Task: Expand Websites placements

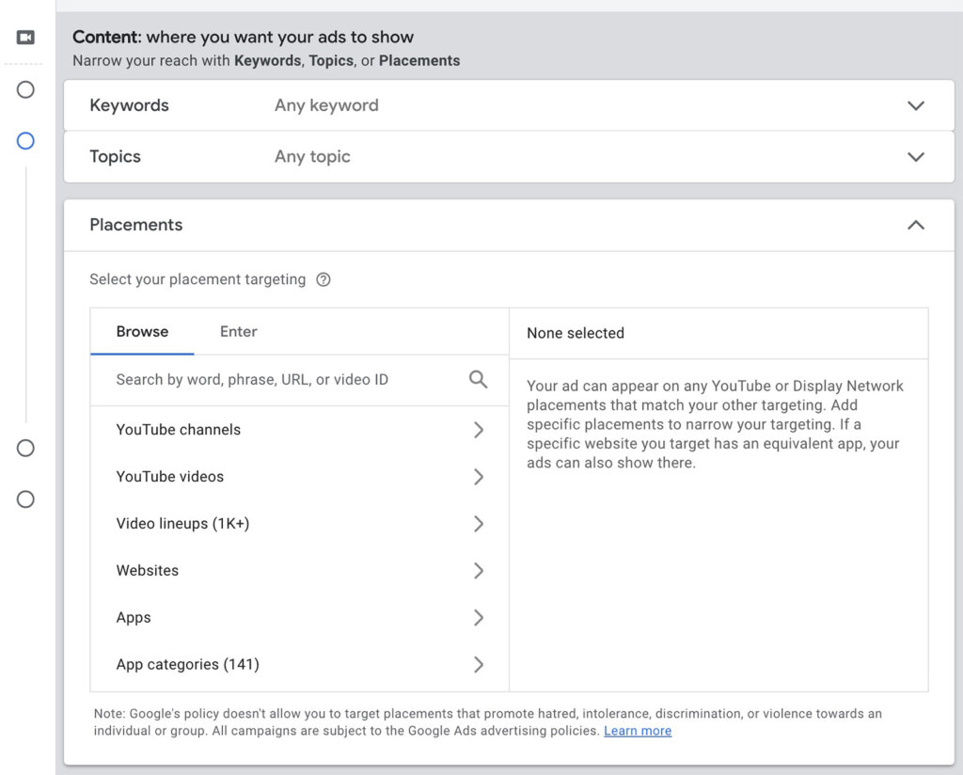Action: (x=479, y=571)
